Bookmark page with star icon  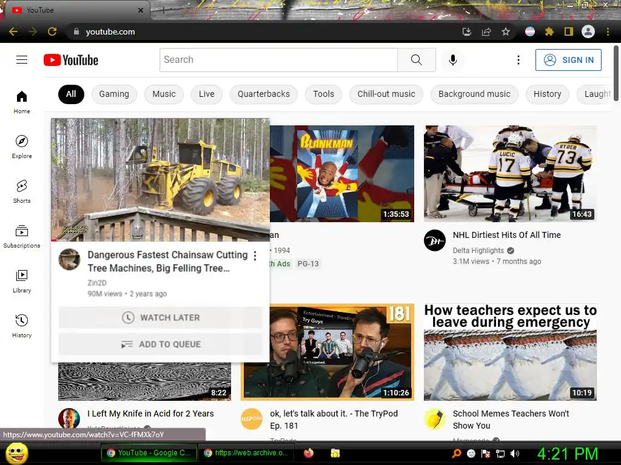(506, 31)
